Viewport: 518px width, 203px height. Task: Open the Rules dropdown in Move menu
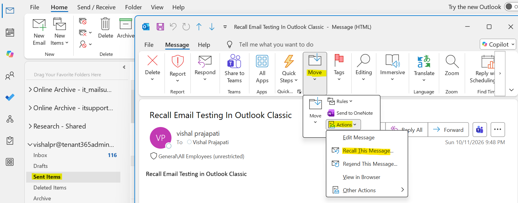(x=340, y=101)
